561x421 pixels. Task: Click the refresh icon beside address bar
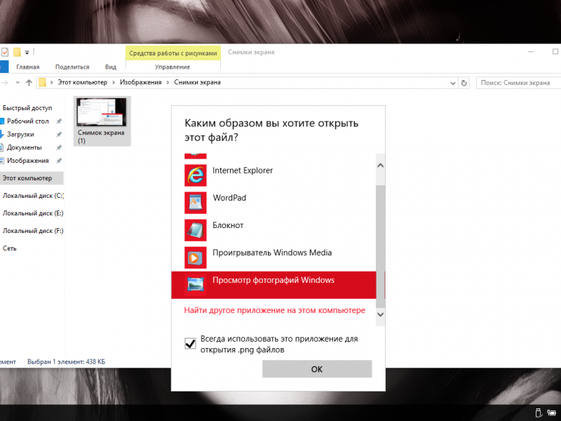[464, 83]
